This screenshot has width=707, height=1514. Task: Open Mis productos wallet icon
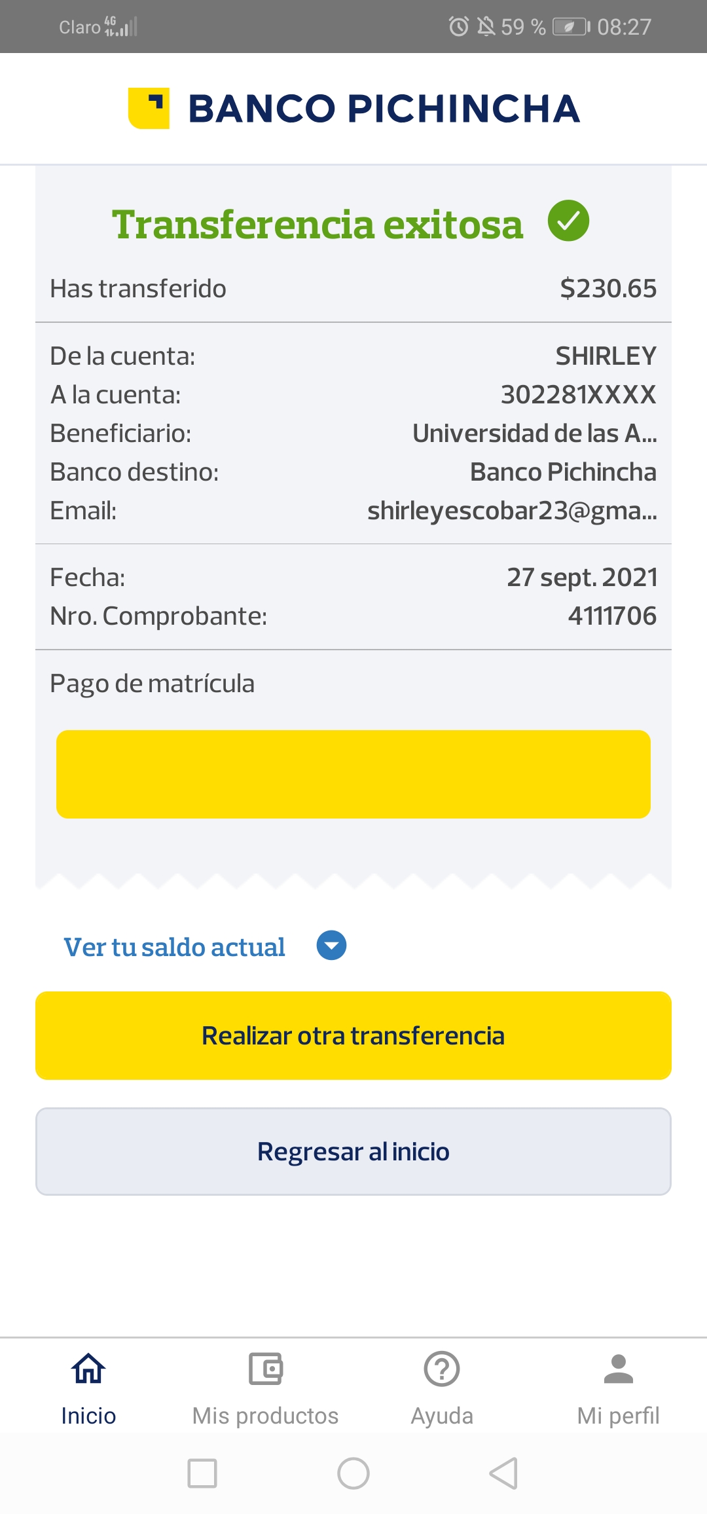tap(265, 1369)
